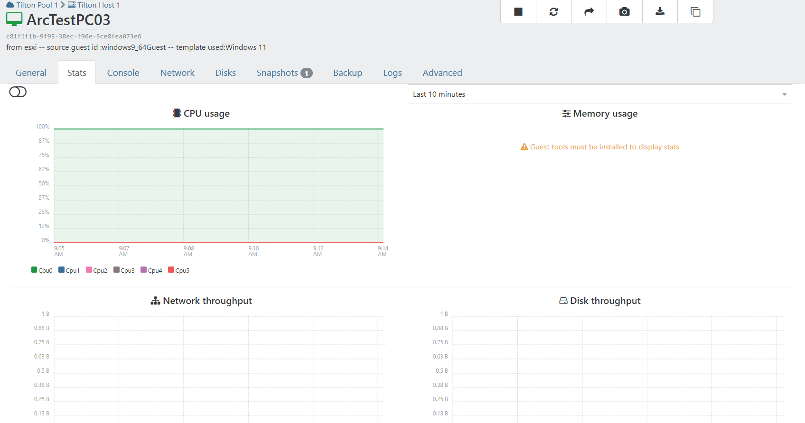Click the Copy VM icon

tap(695, 12)
